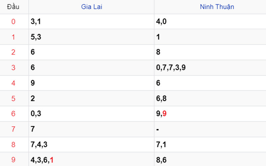266x166 pixels.
Task: Open the Gia Lai header link
Action: pyautogui.click(x=92, y=7)
